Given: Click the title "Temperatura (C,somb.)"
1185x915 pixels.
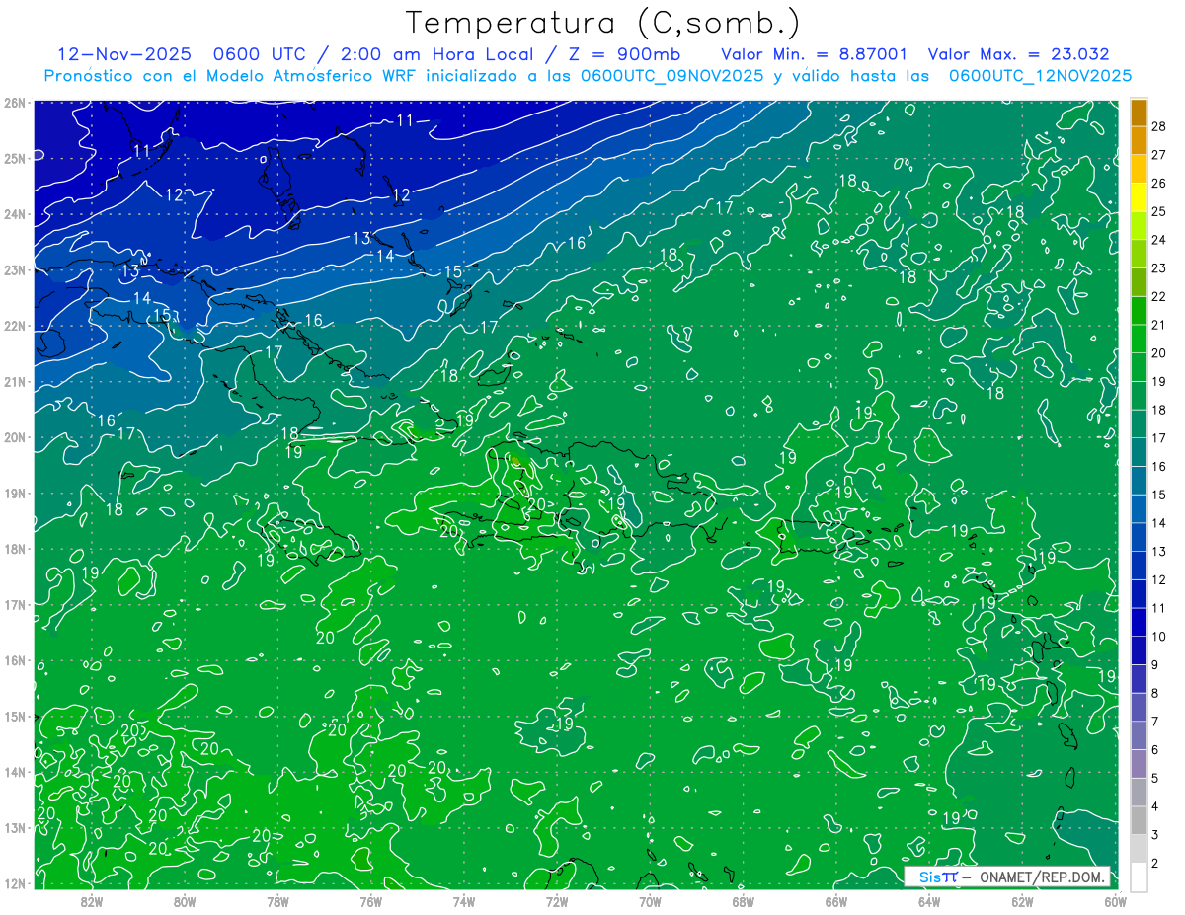Looking at the screenshot, I should point(603,23).
